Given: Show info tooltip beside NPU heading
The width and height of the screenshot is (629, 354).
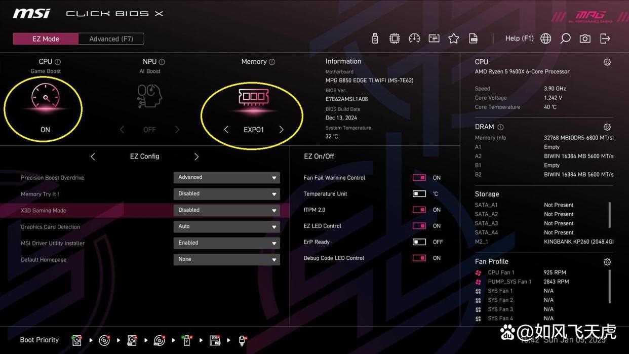Looking at the screenshot, I should [x=162, y=62].
